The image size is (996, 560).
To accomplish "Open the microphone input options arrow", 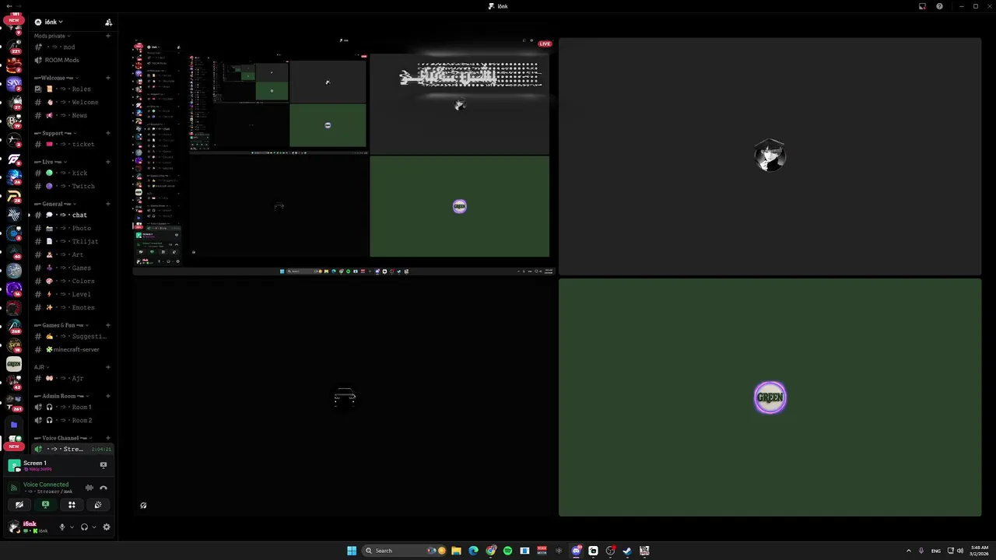I will (x=72, y=527).
